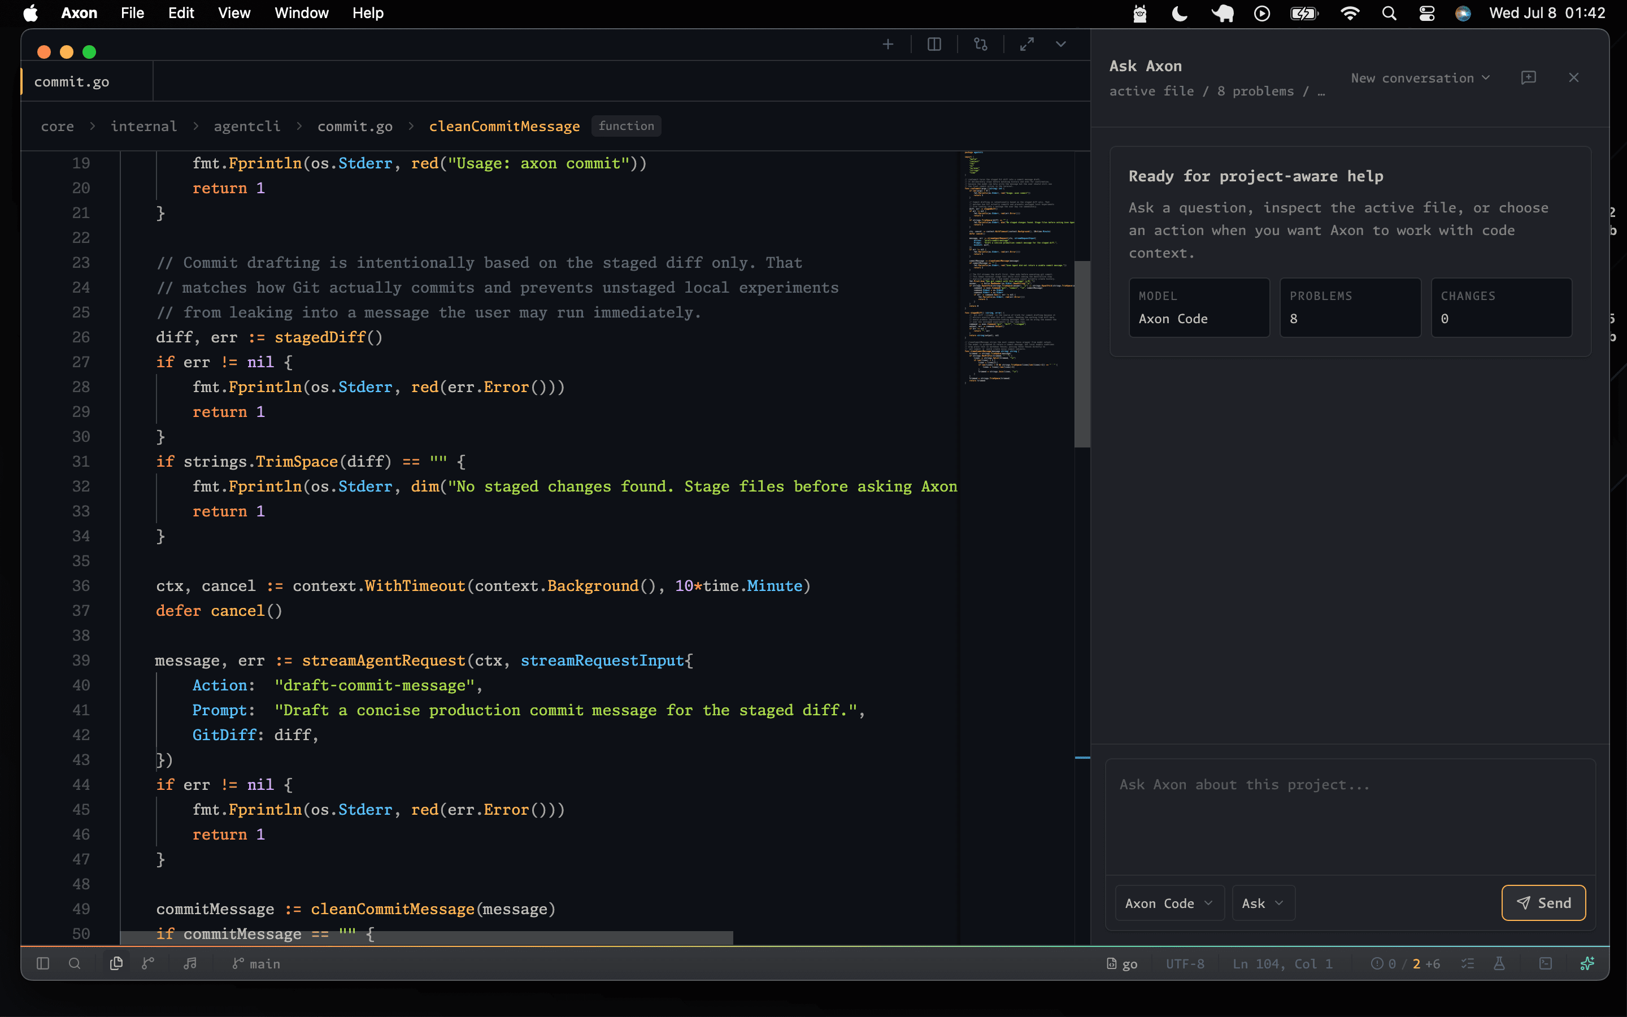Click the "draft-commit-message" string

(375, 685)
